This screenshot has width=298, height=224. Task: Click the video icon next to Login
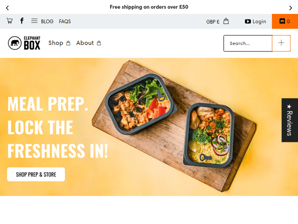tap(248, 21)
